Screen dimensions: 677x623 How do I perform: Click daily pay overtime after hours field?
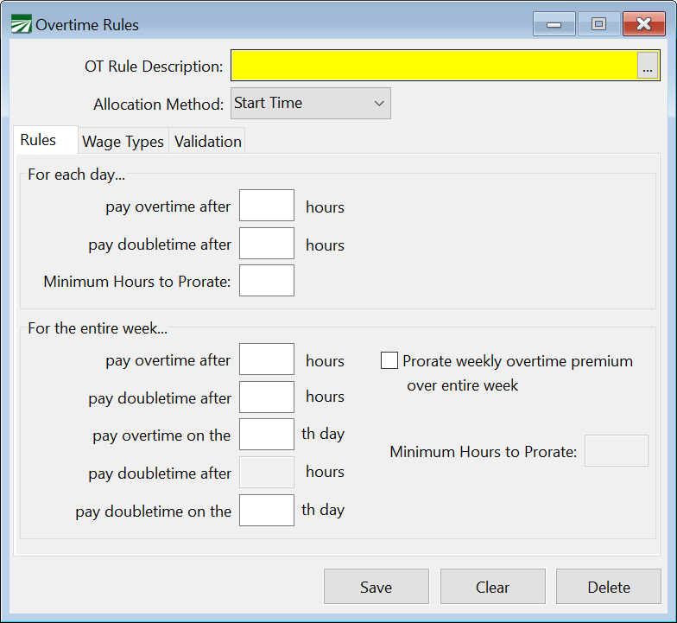pyautogui.click(x=266, y=207)
